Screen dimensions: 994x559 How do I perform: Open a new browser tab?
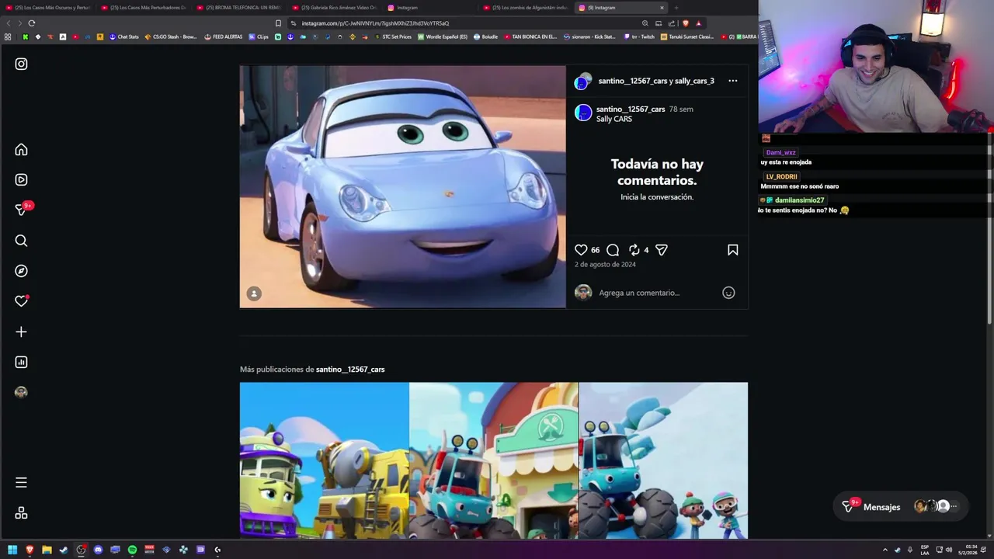676,8
